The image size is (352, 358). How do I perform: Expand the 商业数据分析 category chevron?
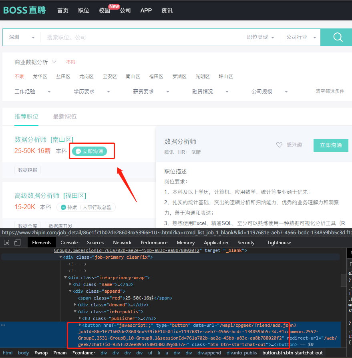[x=54, y=62]
